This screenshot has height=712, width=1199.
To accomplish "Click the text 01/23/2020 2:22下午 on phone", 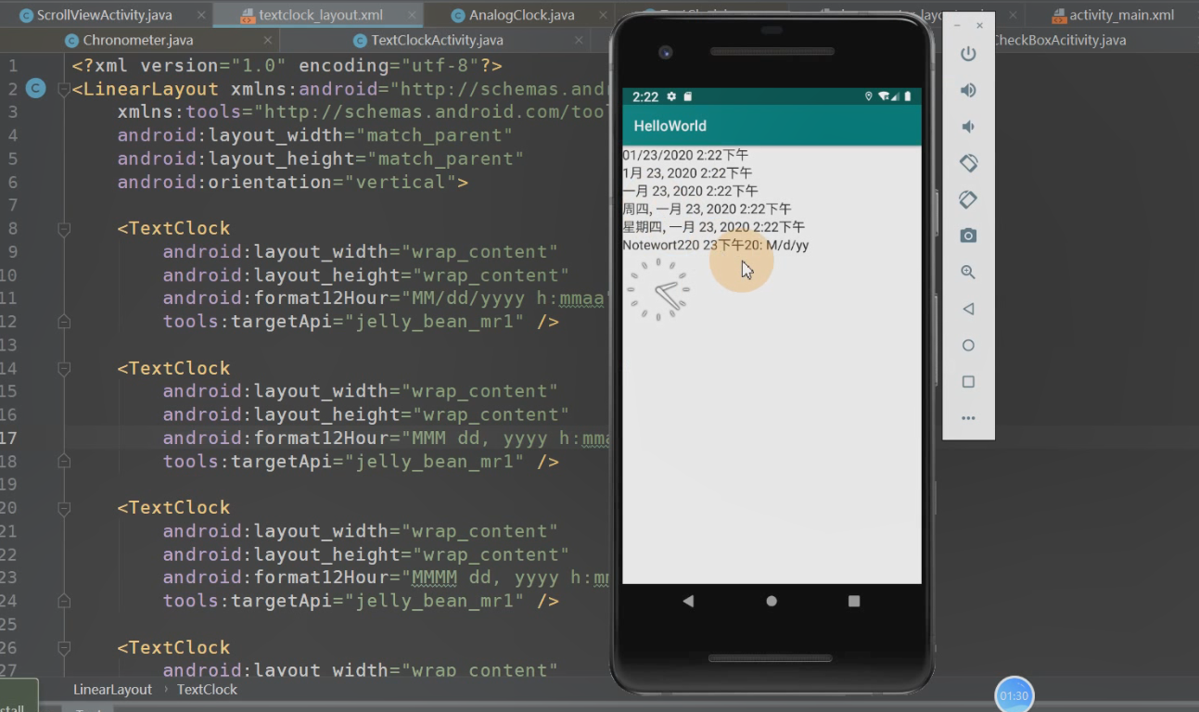I will click(685, 155).
